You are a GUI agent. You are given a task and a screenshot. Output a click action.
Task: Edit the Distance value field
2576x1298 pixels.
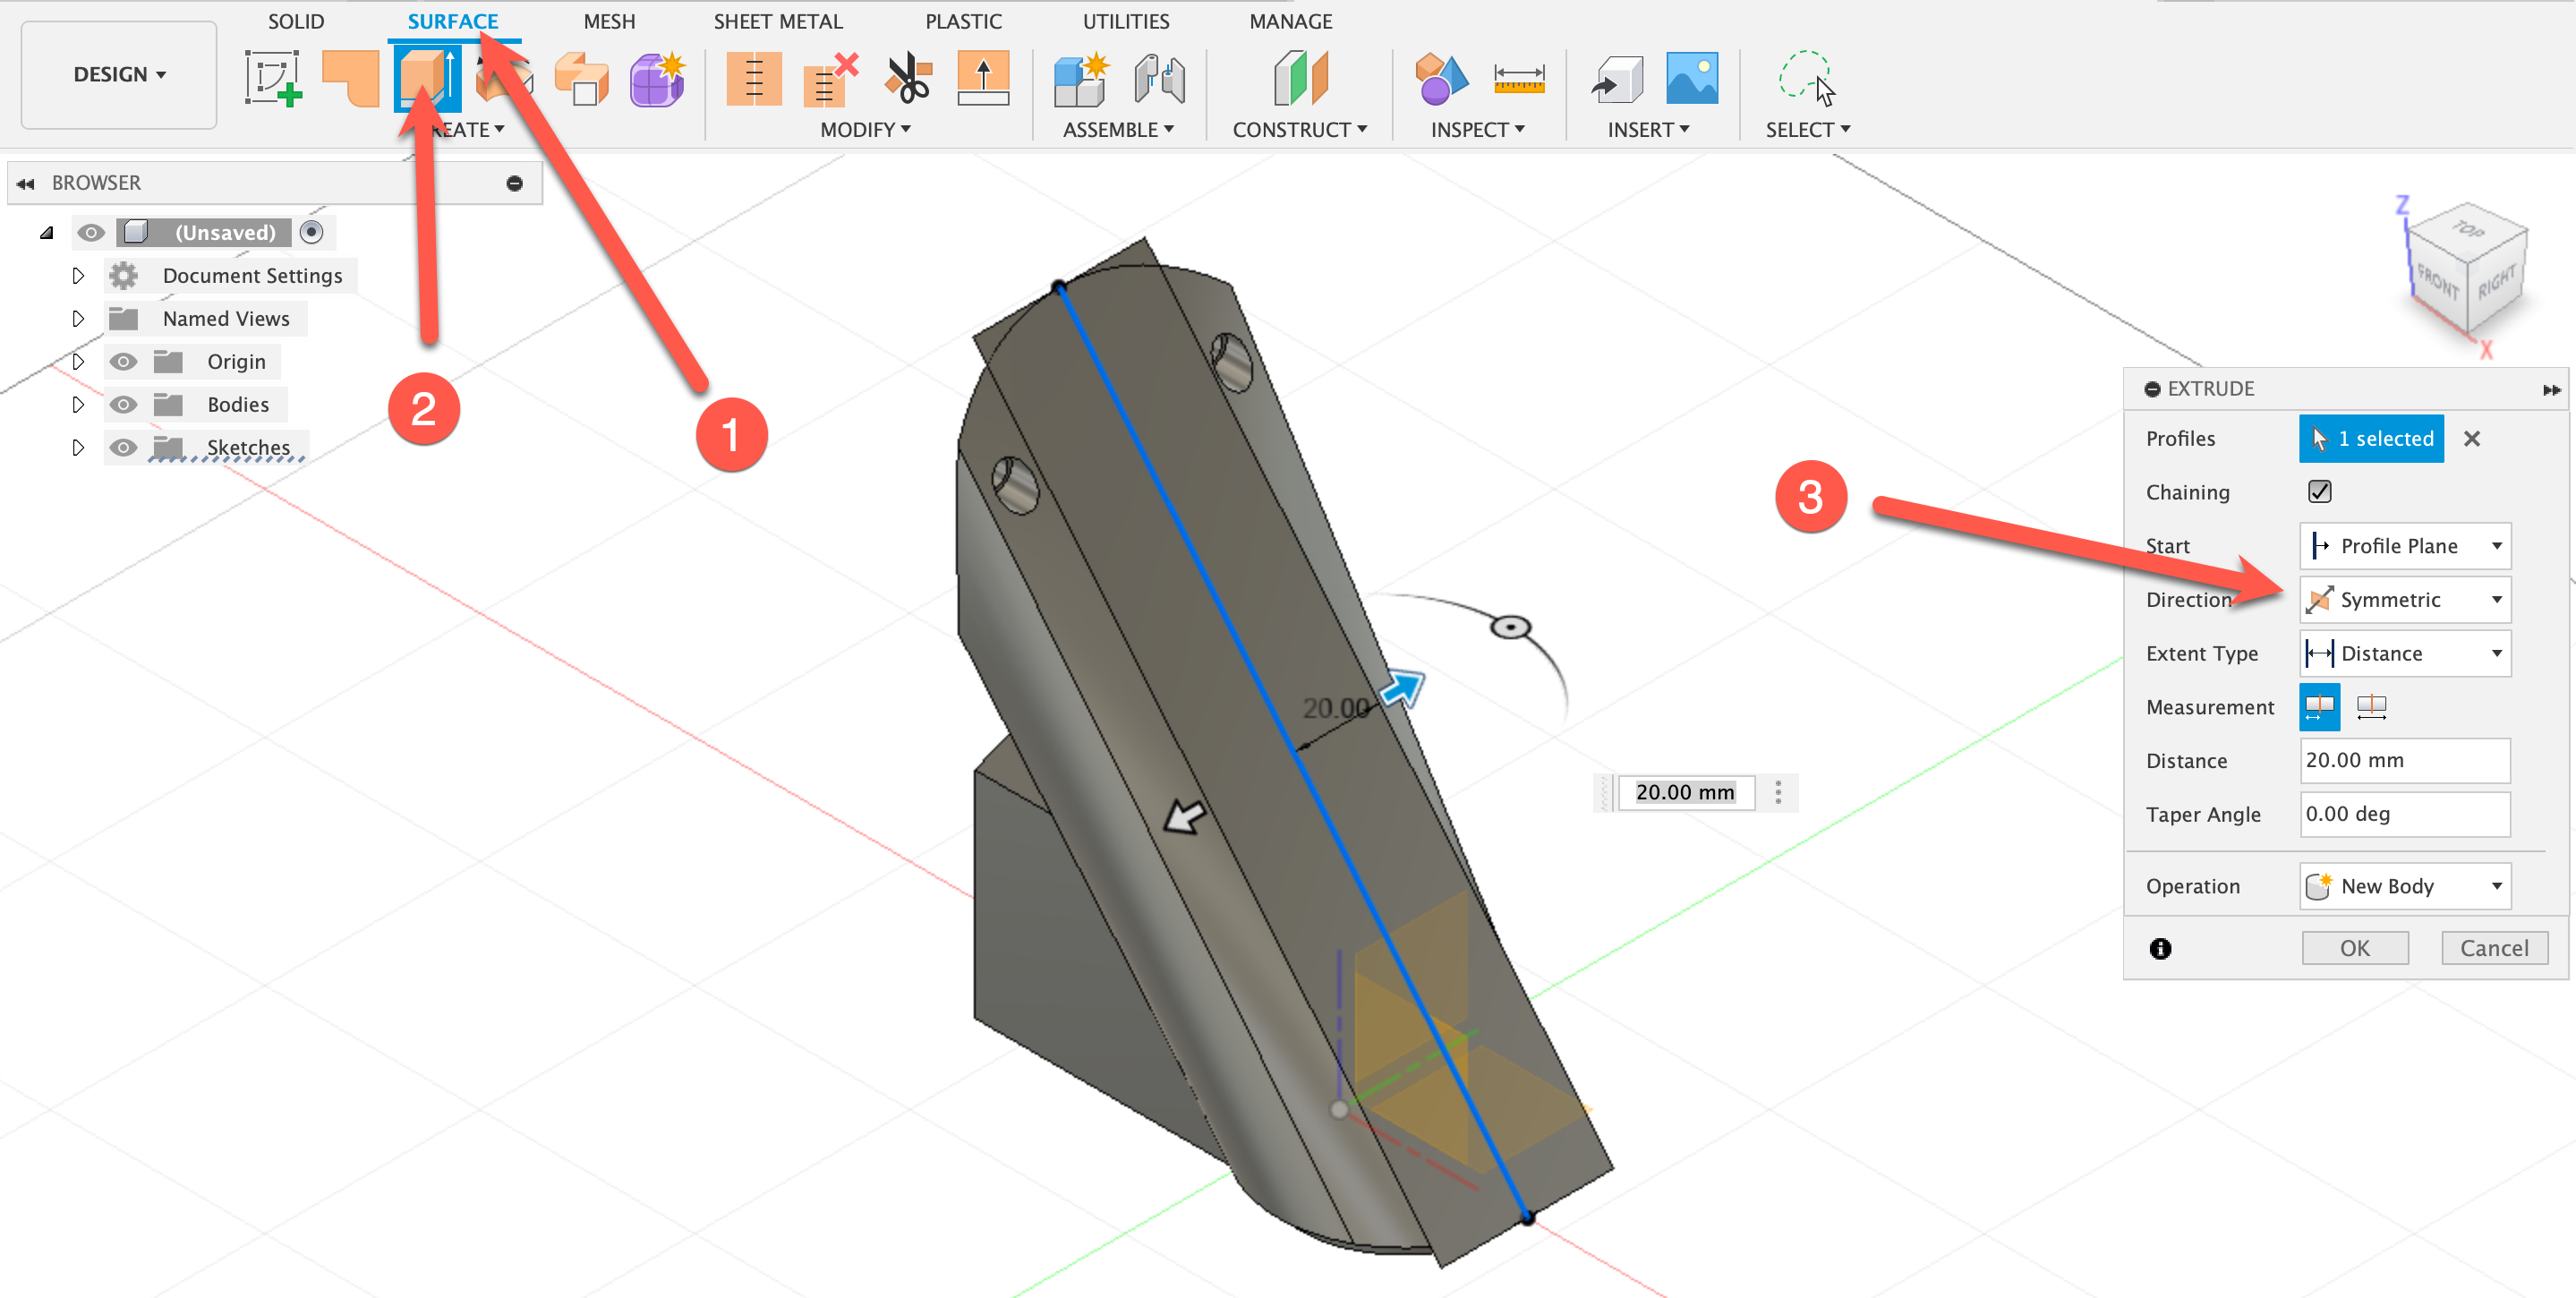[x=2404, y=760]
